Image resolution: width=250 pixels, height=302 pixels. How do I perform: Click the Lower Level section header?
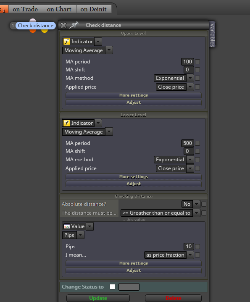(x=133, y=115)
